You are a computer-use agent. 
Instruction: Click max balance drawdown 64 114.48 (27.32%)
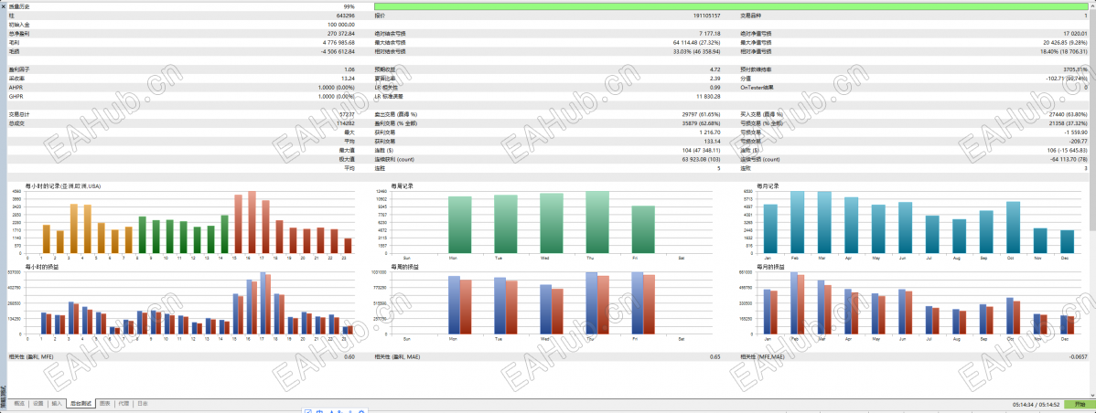pos(697,43)
